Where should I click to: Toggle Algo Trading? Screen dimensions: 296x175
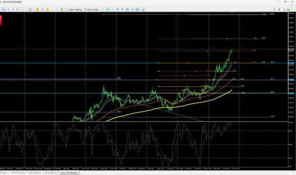click(73, 9)
